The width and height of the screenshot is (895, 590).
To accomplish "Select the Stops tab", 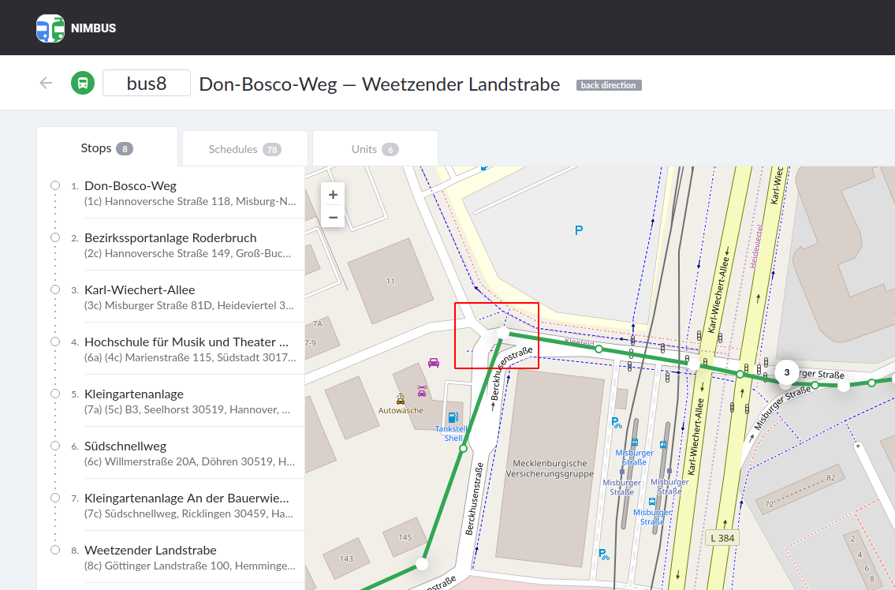I will [106, 148].
